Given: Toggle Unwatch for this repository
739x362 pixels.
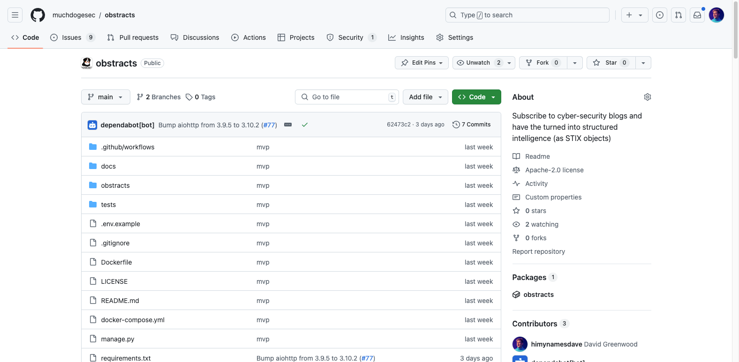Looking at the screenshot, I should pos(478,63).
